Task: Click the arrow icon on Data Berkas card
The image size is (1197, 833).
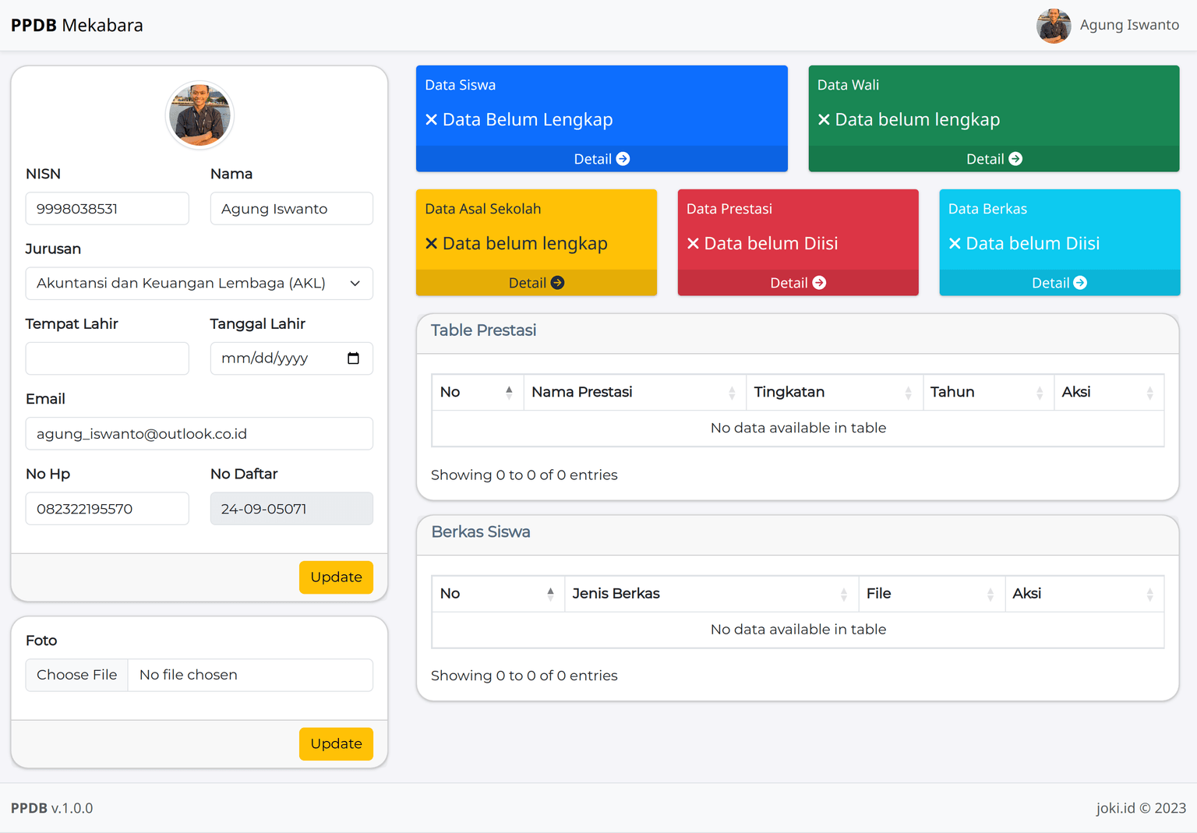Action: pyautogui.click(x=1080, y=283)
